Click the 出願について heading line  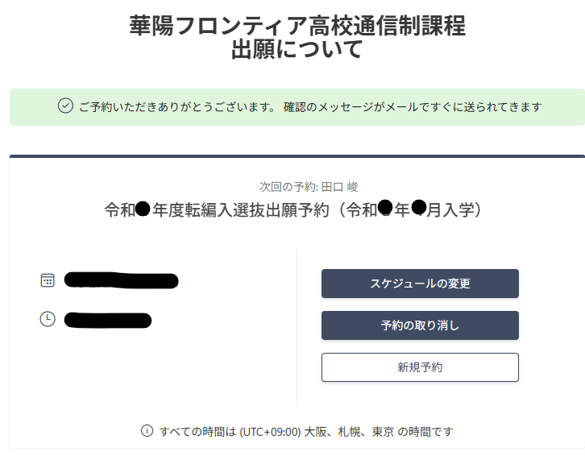click(297, 50)
